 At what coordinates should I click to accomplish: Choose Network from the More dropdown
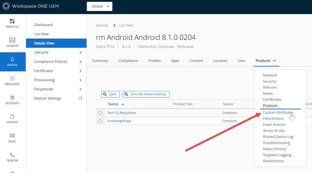(270, 75)
